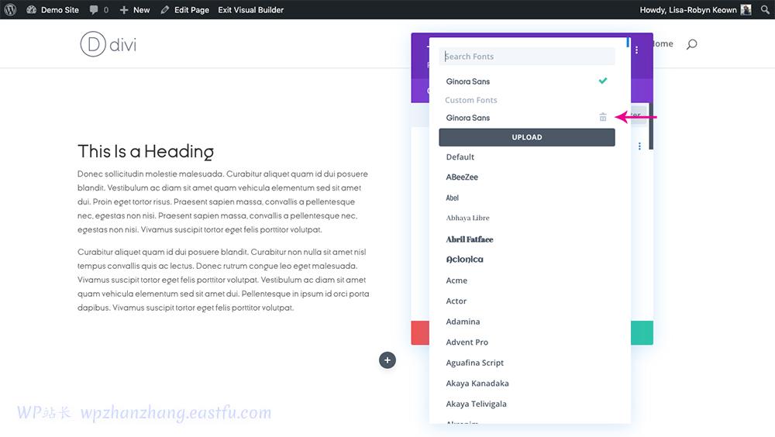The image size is (775, 437).
Task: Click Exit Visual Builder
Action: 250,9
